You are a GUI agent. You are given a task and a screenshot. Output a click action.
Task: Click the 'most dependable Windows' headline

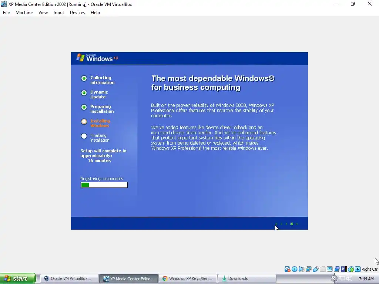coord(213,83)
